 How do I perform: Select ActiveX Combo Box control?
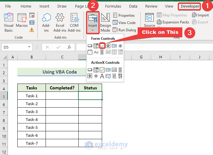tap(96, 70)
